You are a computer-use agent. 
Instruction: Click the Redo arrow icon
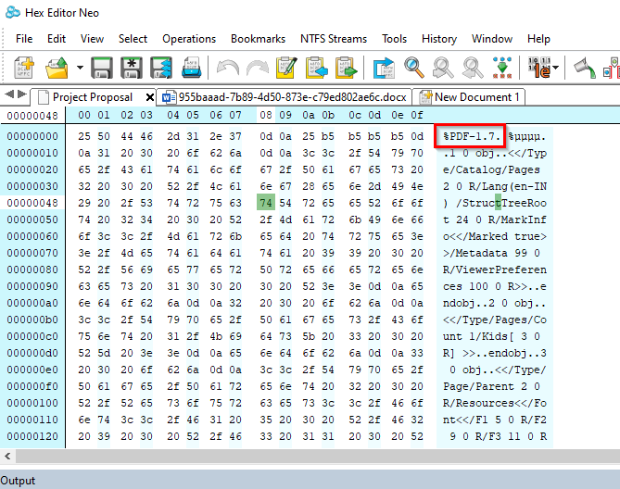click(257, 68)
